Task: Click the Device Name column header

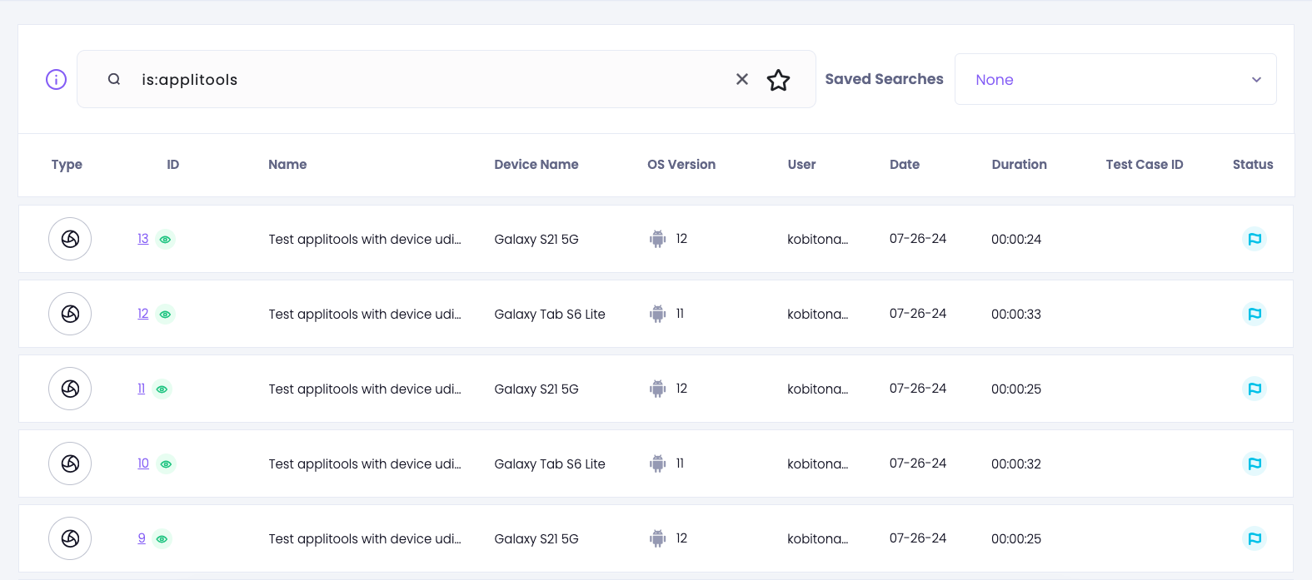Action: (x=536, y=165)
